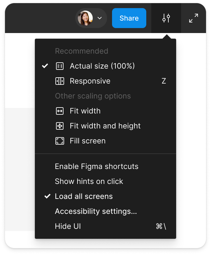Click the Share button
The height and width of the screenshot is (255, 211).
129,18
